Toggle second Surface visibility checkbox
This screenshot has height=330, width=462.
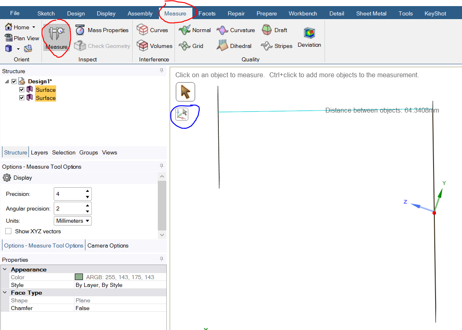22,98
